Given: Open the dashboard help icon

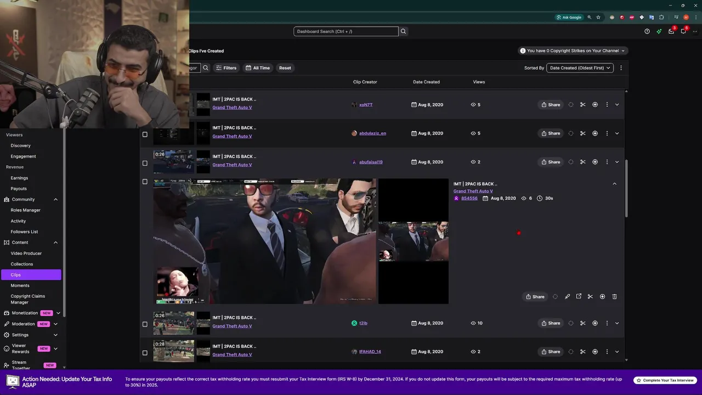Looking at the screenshot, I should coord(647,31).
